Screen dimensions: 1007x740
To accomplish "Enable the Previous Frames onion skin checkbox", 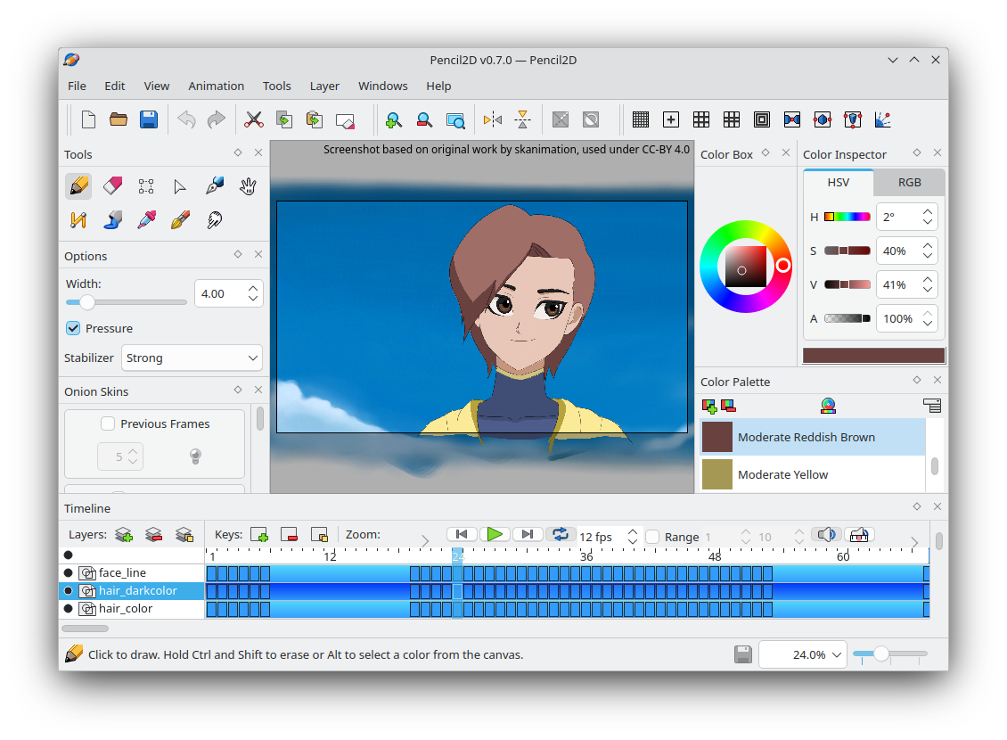I will click(x=108, y=423).
